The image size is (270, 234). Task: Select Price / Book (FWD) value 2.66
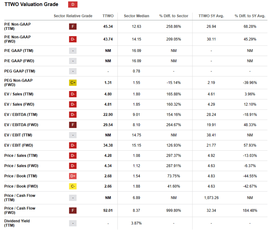pyautogui.click(x=108, y=186)
